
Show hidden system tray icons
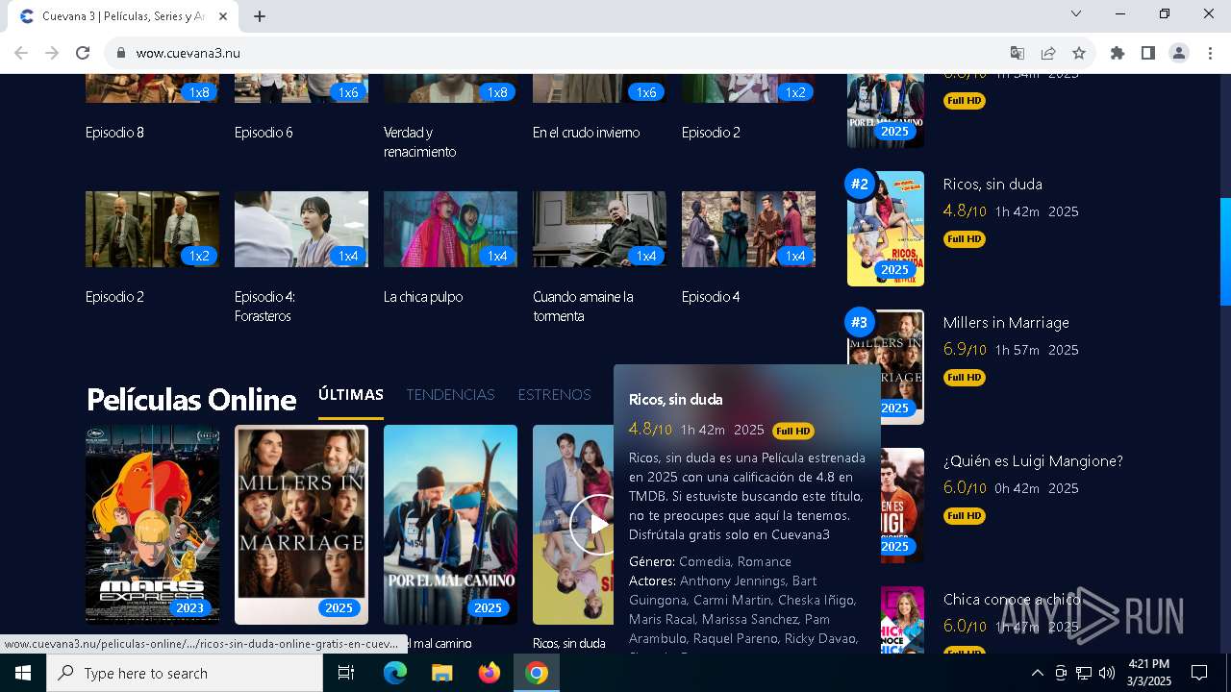(1037, 673)
